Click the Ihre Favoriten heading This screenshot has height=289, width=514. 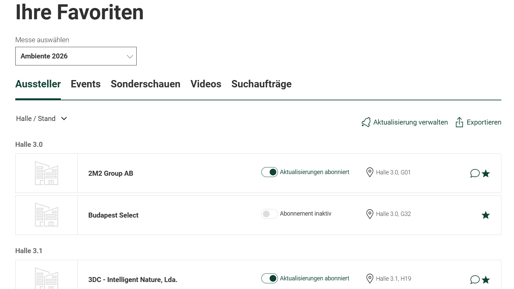[79, 12]
